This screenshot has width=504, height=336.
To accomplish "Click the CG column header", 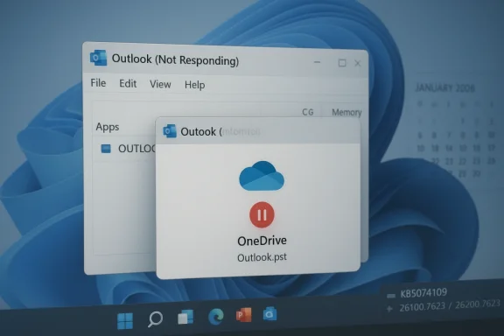I will pyautogui.click(x=308, y=112).
